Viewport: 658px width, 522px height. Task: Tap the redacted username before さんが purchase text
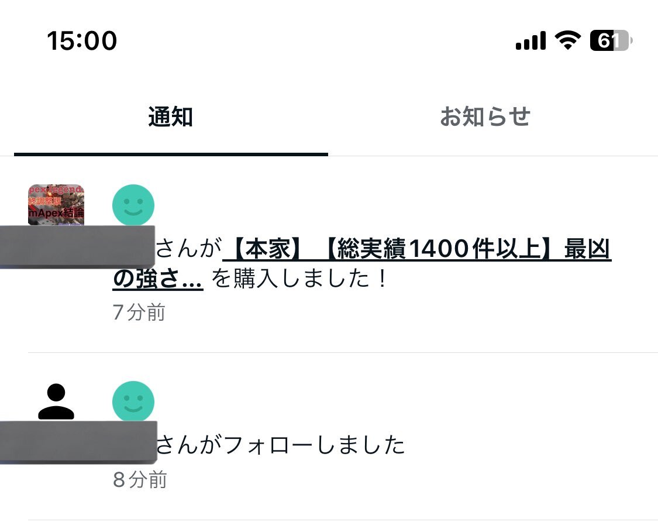77,246
